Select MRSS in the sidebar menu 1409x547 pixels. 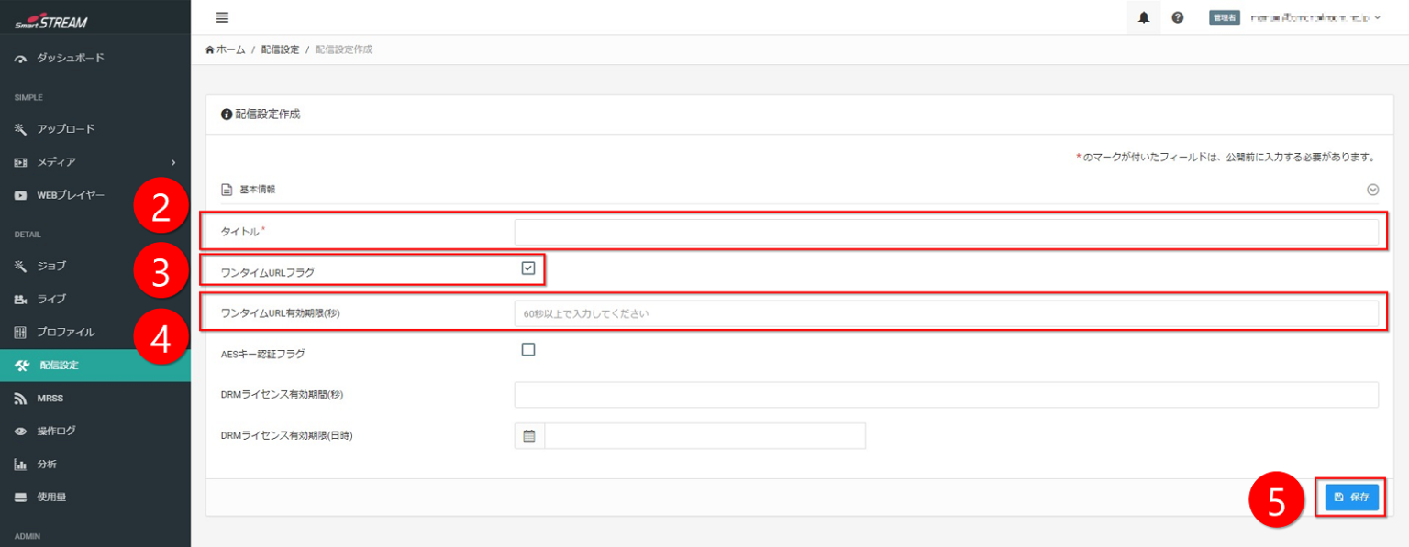[50, 399]
